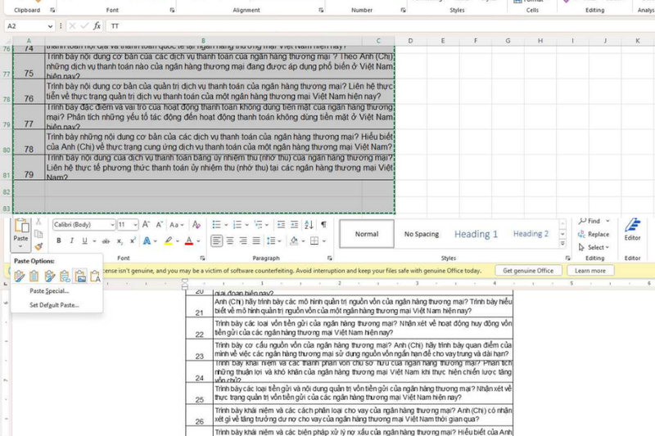Apply the Heading 2 style

pos(531,234)
